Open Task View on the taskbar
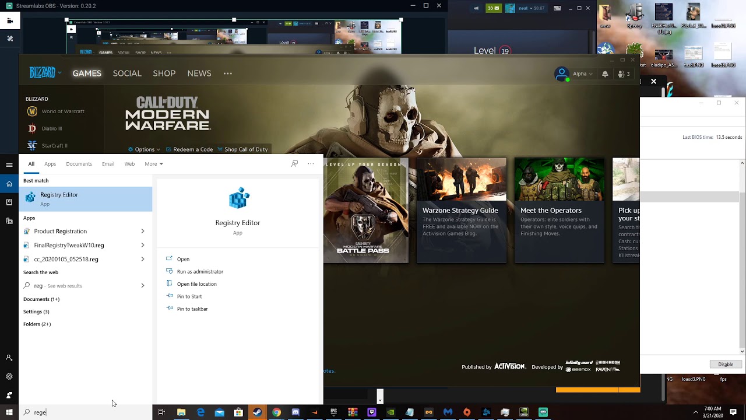 click(161, 412)
